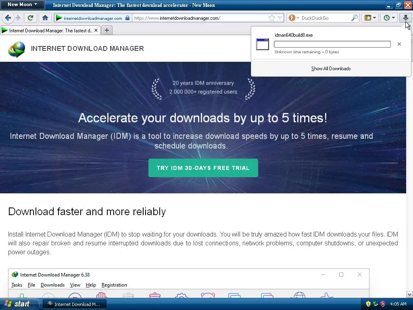Open View menu in IDM screenshot
Screen dimensions: 413x310
pyautogui.click(x=75, y=285)
